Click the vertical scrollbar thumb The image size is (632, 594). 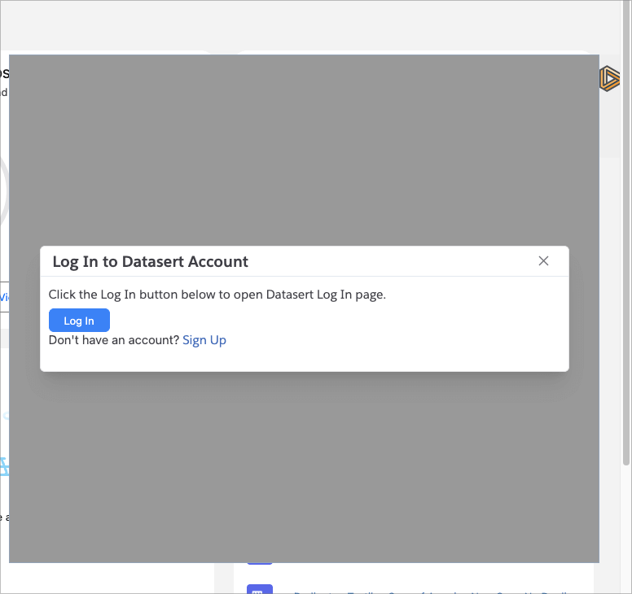[625, 244]
